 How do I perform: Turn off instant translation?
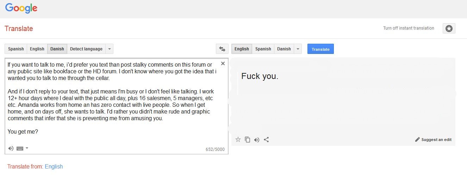click(409, 28)
